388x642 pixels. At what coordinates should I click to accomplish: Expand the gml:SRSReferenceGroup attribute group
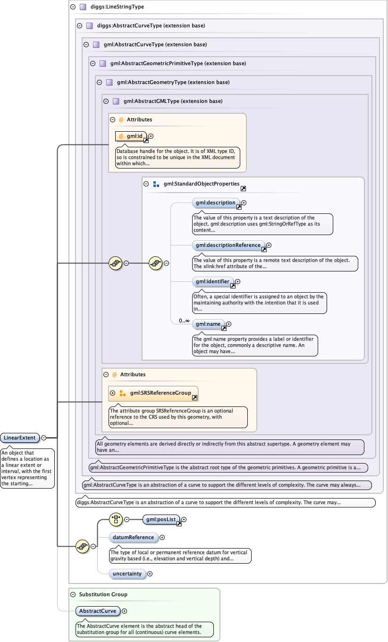click(112, 393)
